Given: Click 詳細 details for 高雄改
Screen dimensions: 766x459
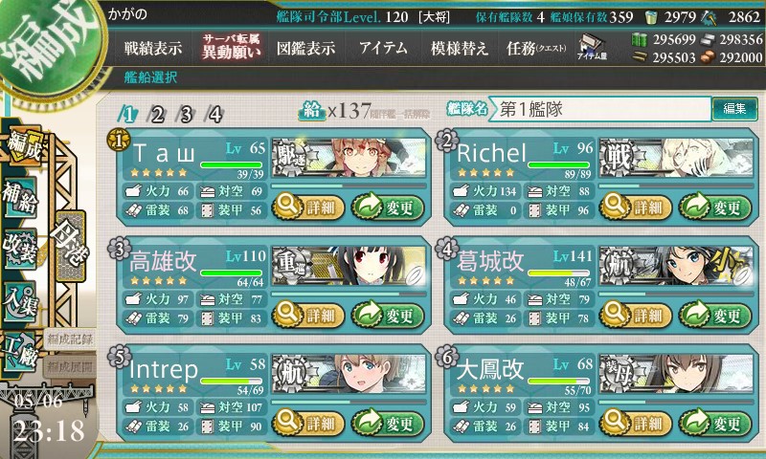Looking at the screenshot, I should (307, 316).
